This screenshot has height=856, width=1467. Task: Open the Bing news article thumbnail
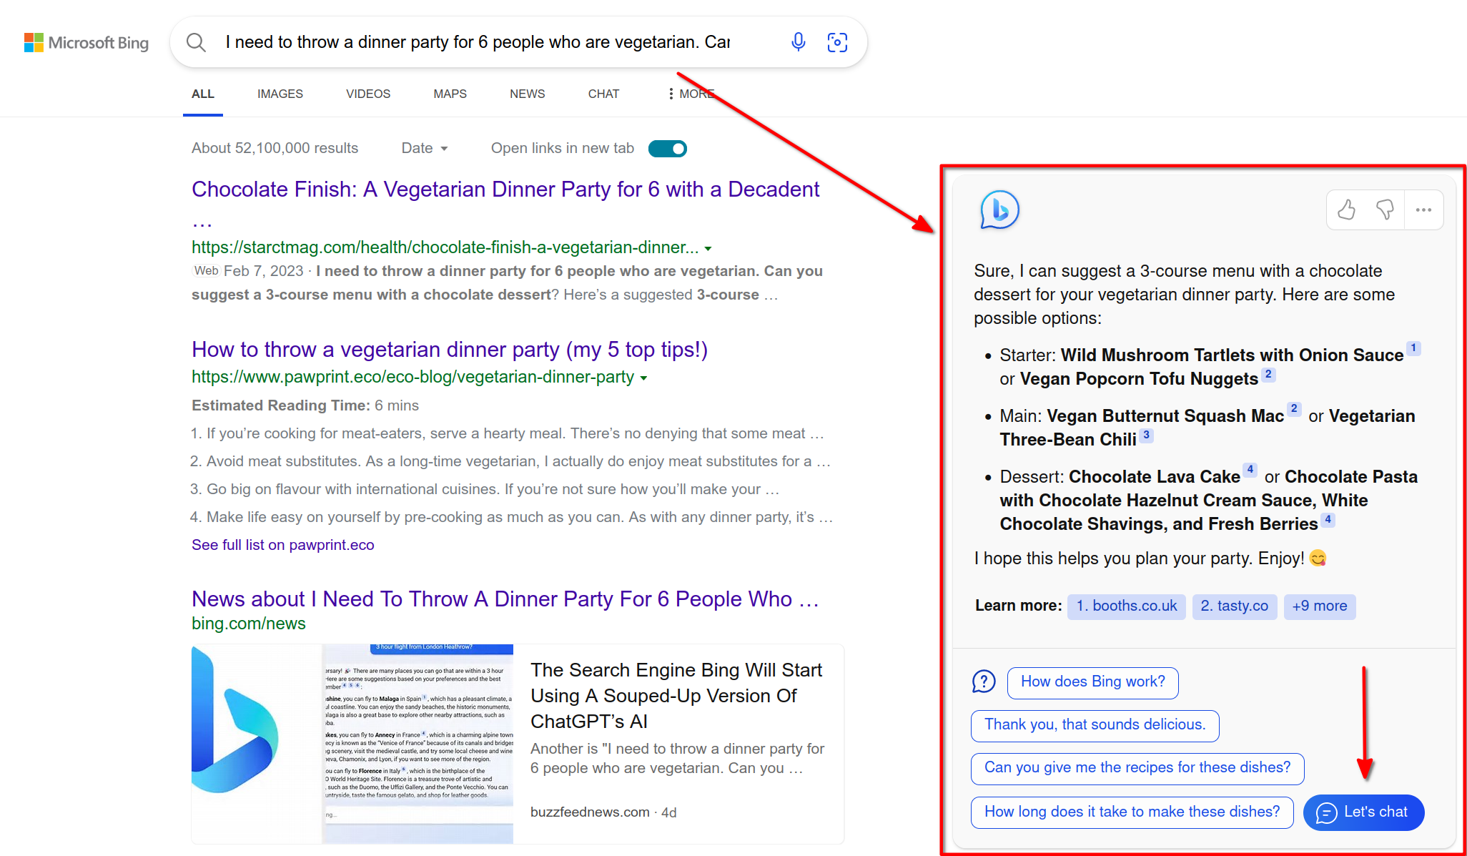tap(352, 744)
